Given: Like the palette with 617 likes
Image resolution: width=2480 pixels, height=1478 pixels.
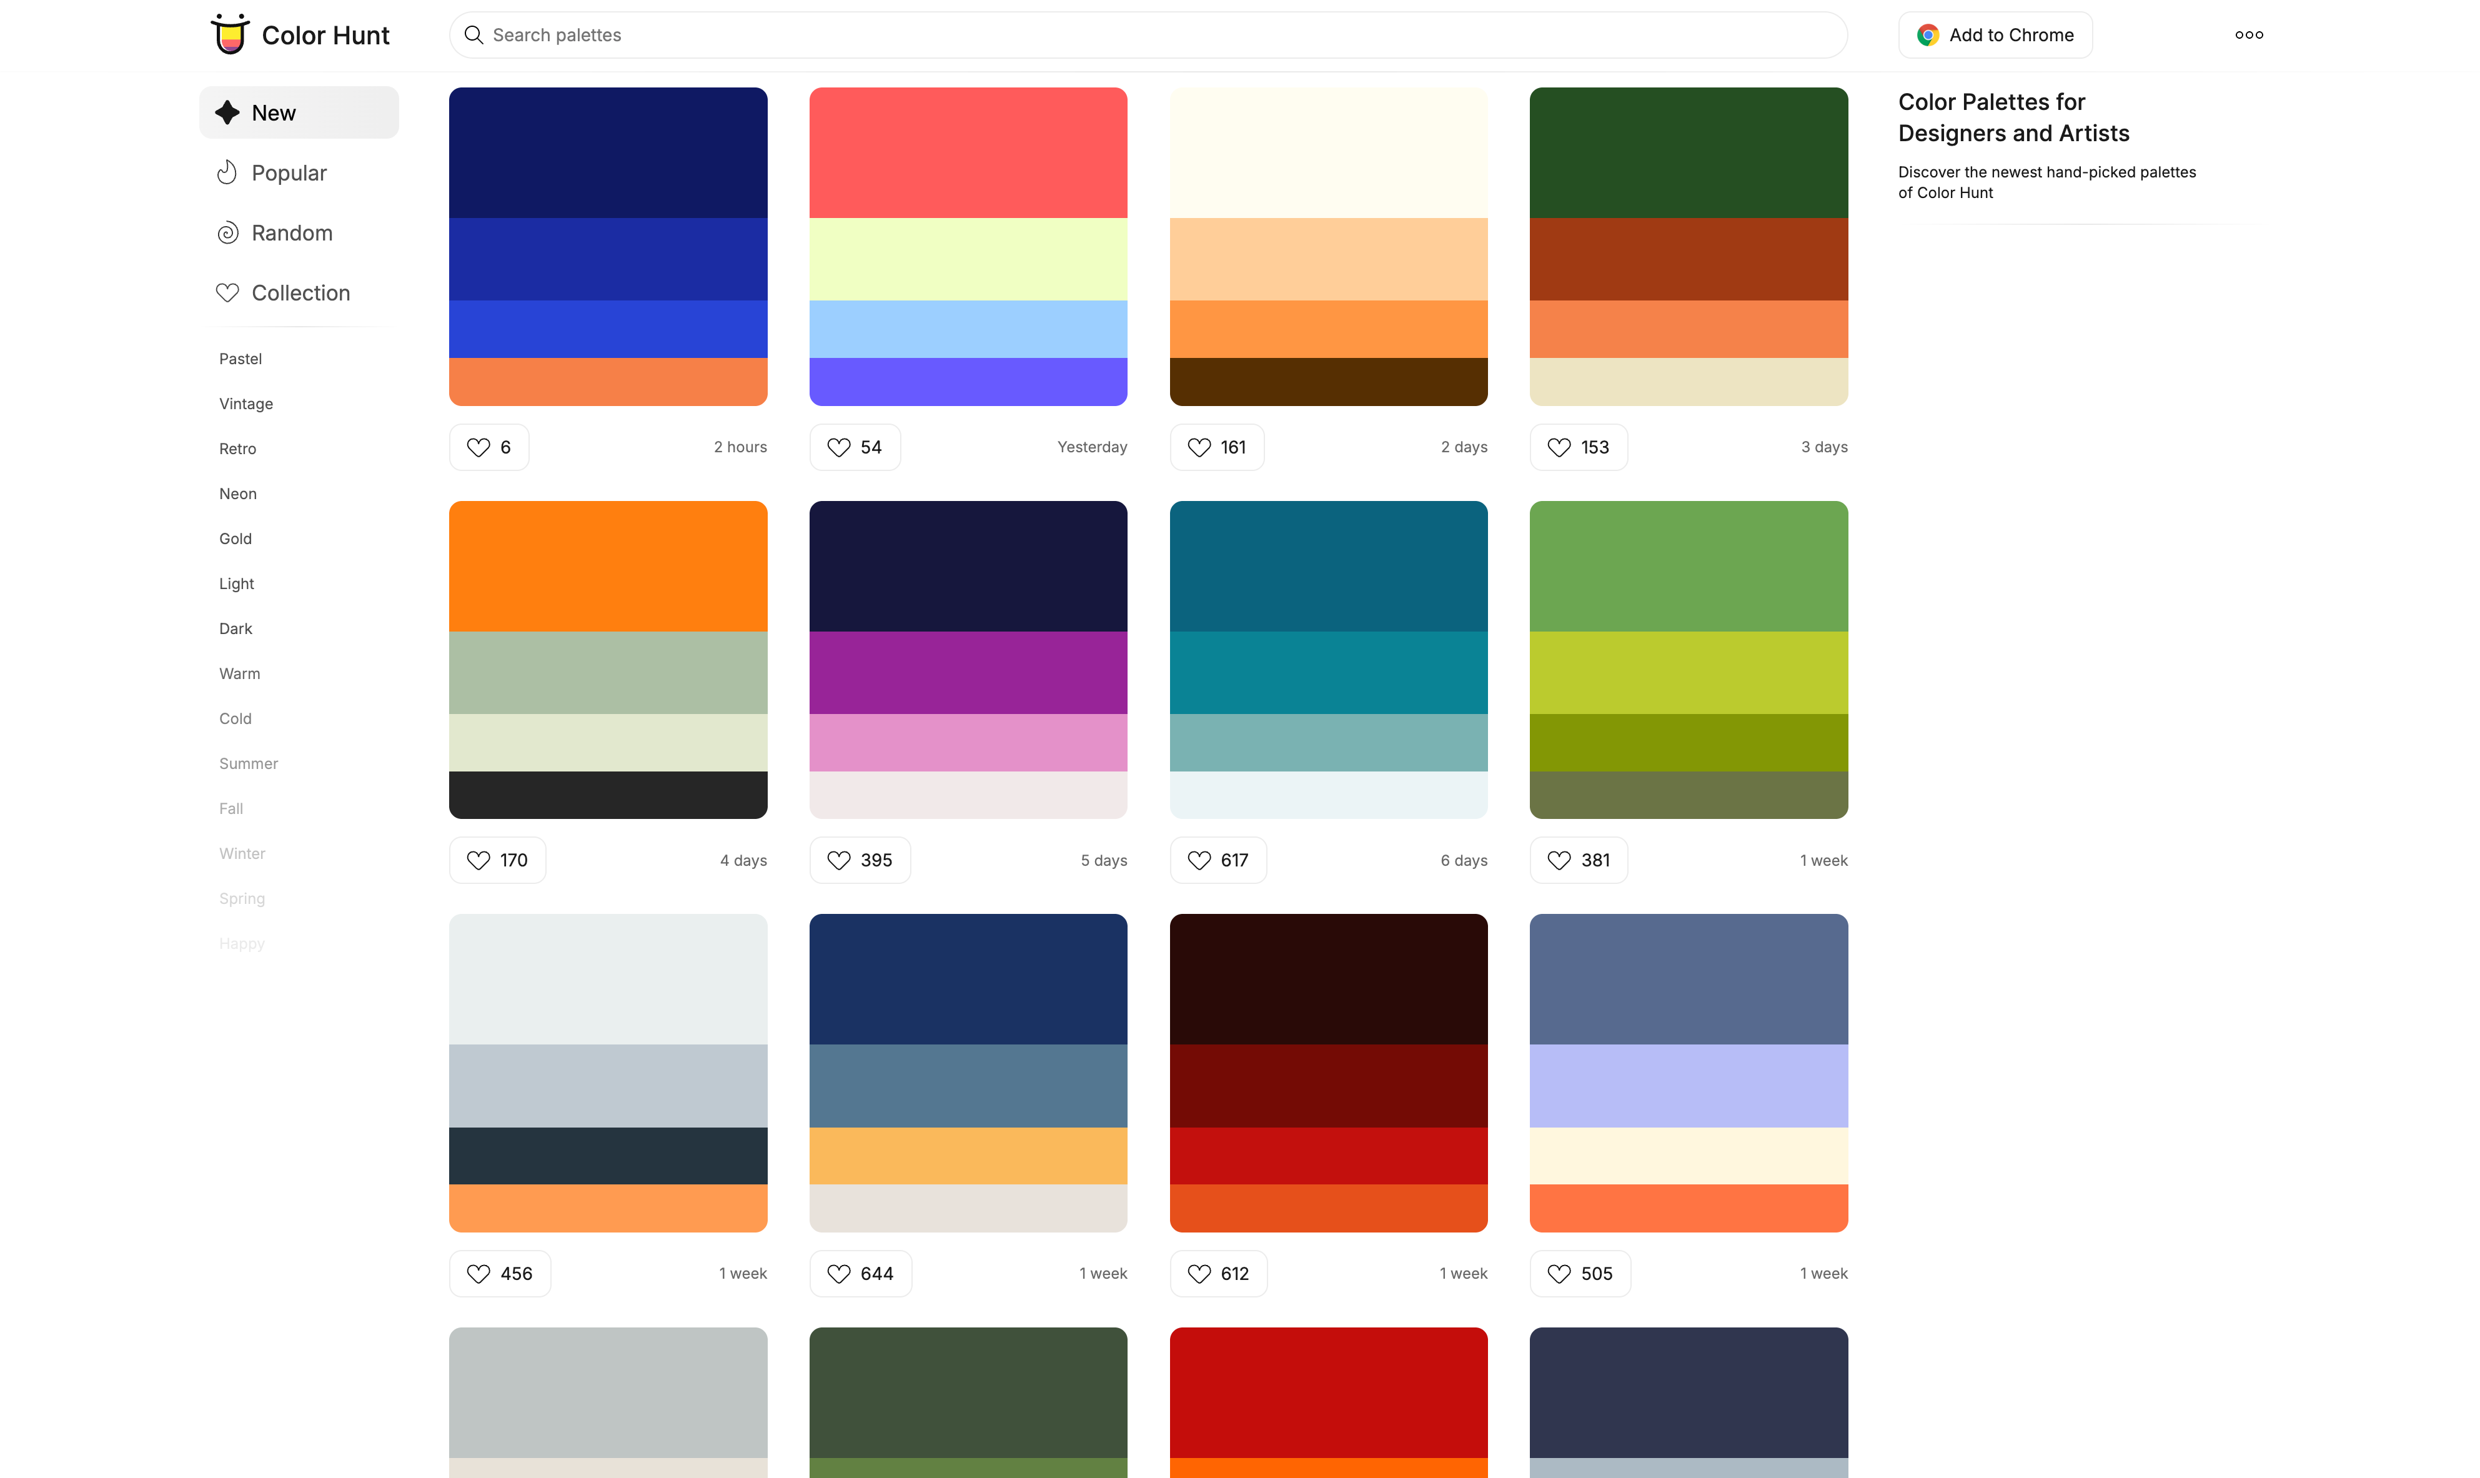Looking at the screenshot, I should point(1217,861).
